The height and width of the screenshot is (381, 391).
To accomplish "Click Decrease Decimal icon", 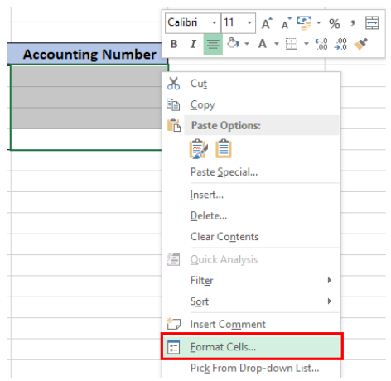I will (x=340, y=44).
